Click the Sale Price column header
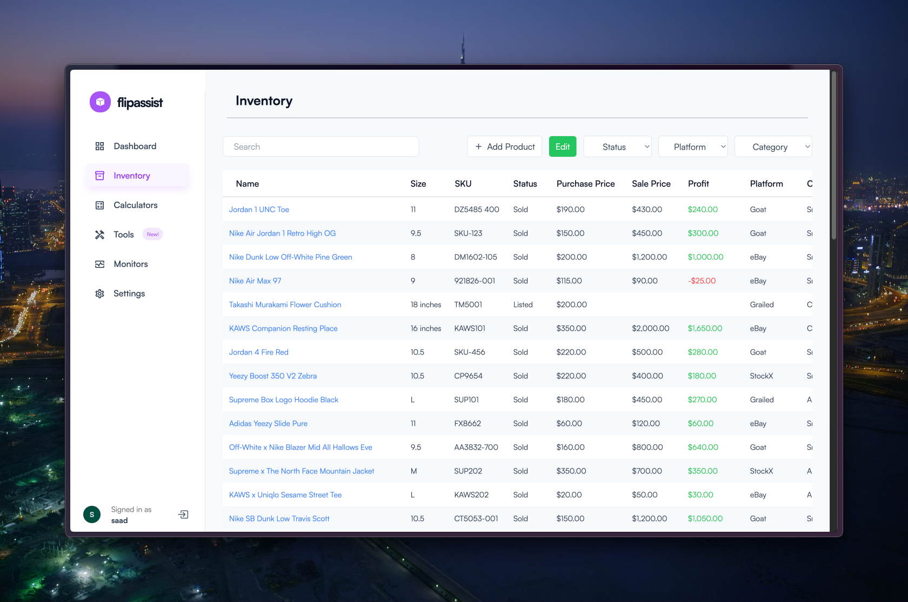This screenshot has height=602, width=908. (651, 184)
